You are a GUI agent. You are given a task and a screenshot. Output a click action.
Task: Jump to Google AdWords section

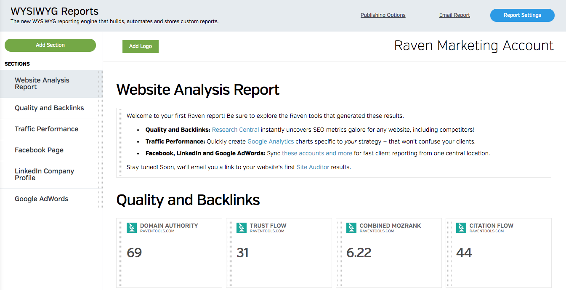tap(41, 199)
